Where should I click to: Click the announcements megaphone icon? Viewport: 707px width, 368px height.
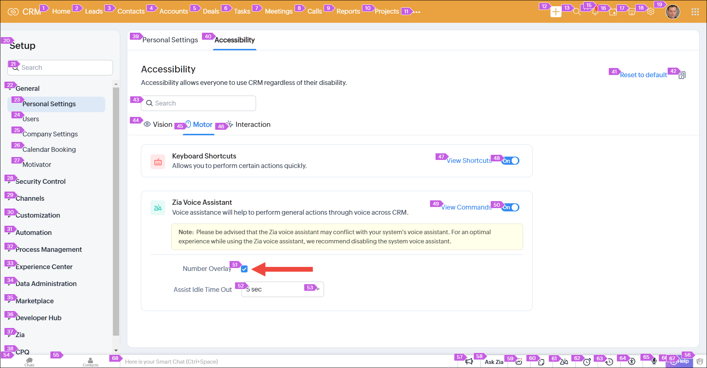[469, 362]
